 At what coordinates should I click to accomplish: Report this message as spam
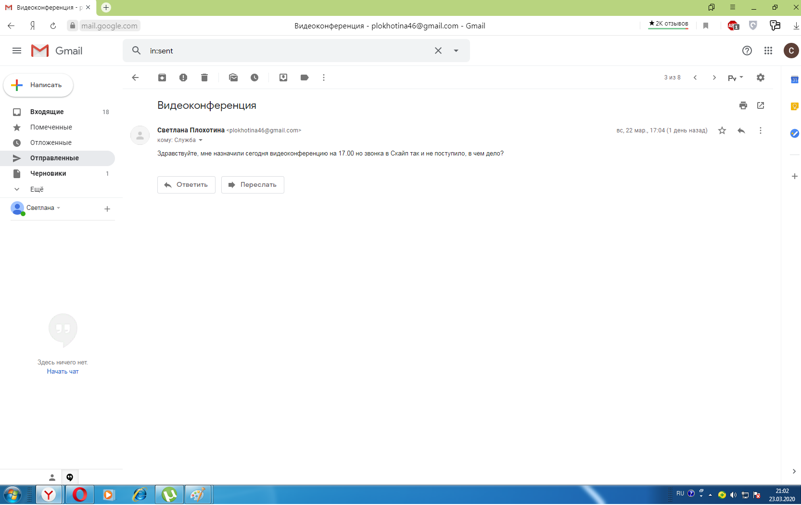(x=183, y=78)
